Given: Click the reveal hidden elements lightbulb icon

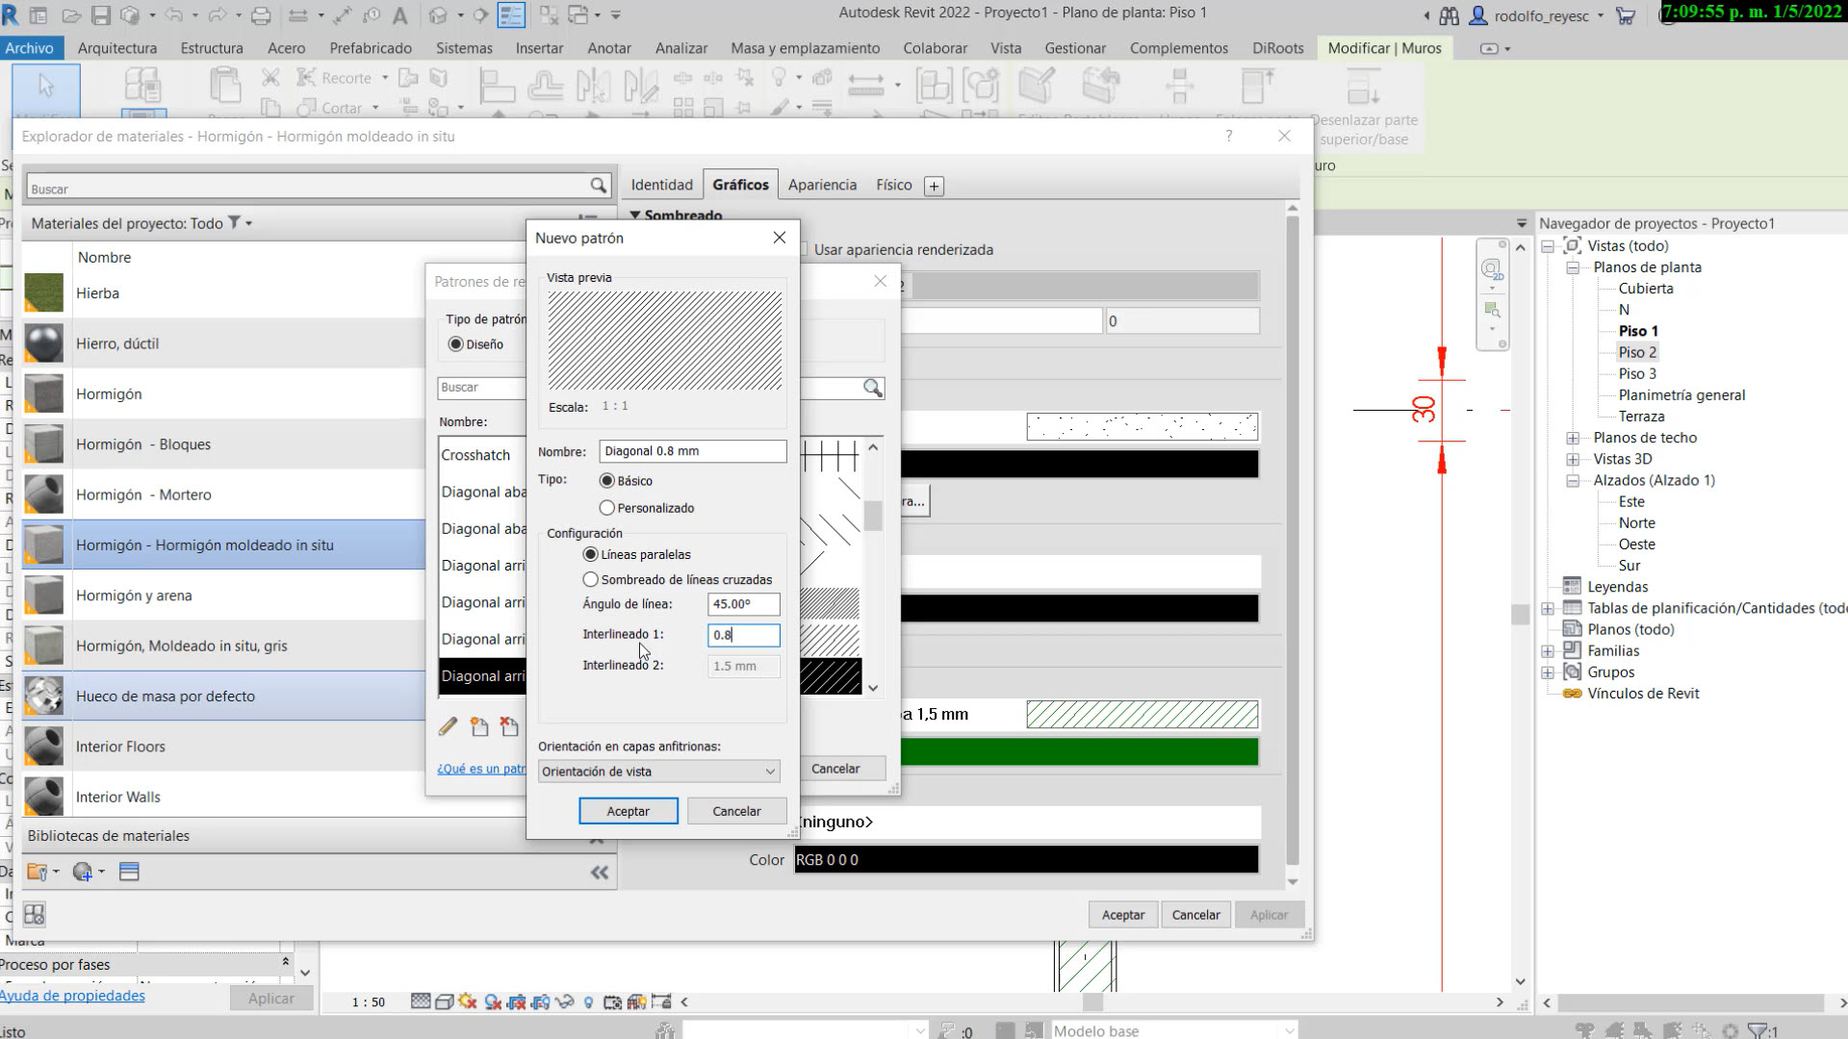Looking at the screenshot, I should (588, 1001).
